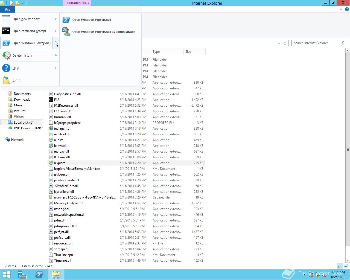350x280 pixels.
Task: Click the network tray icon
Action: click(318, 275)
